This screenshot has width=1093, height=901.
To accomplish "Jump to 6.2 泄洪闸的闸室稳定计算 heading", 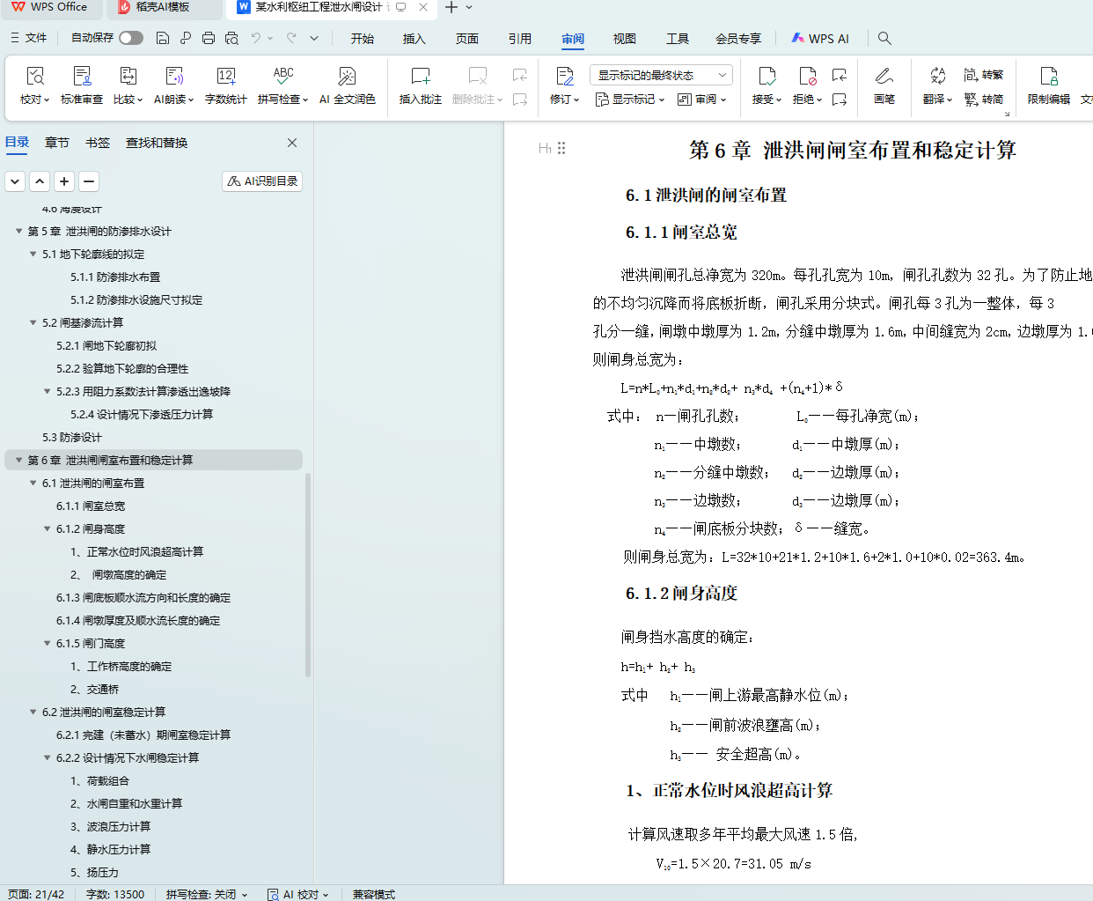I will click(x=104, y=713).
